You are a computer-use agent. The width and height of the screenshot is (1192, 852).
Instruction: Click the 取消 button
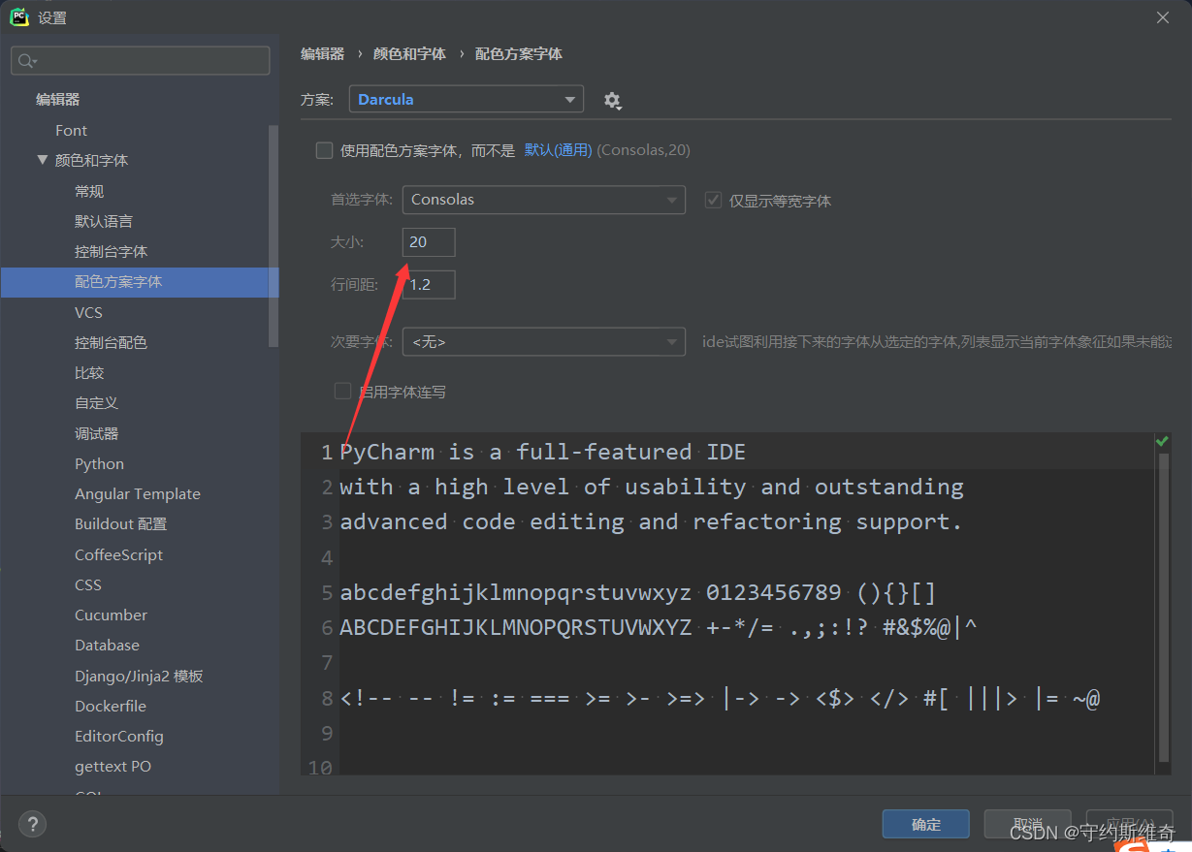[1027, 824]
